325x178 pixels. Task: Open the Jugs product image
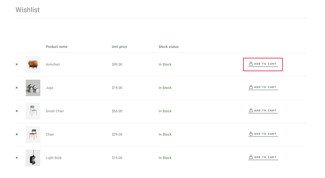tap(33, 88)
